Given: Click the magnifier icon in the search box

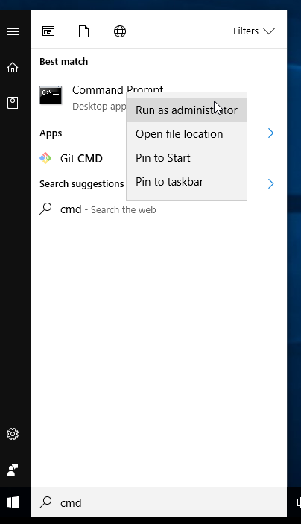Looking at the screenshot, I should pos(45,502).
